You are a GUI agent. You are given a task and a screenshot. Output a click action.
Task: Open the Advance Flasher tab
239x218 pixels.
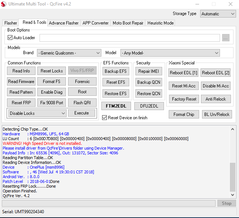tap(64, 23)
